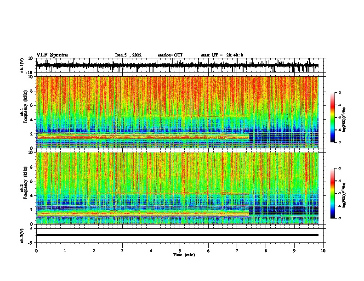Viewport: 364px width, 281px height.
Task: Click tick "5" on the Time axis
Action: pyautogui.click(x=180, y=251)
